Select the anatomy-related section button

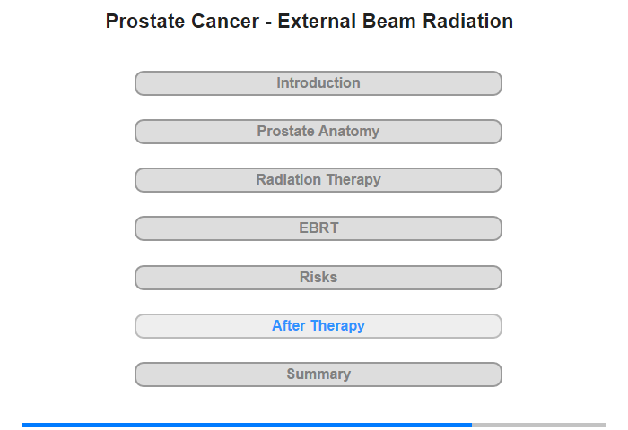point(318,132)
